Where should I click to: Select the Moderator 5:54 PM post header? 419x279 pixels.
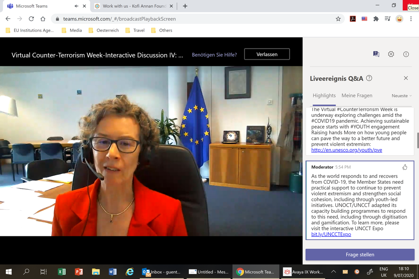[331, 167]
